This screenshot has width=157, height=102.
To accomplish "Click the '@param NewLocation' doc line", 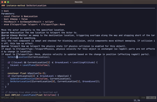I will coord(39,33).
